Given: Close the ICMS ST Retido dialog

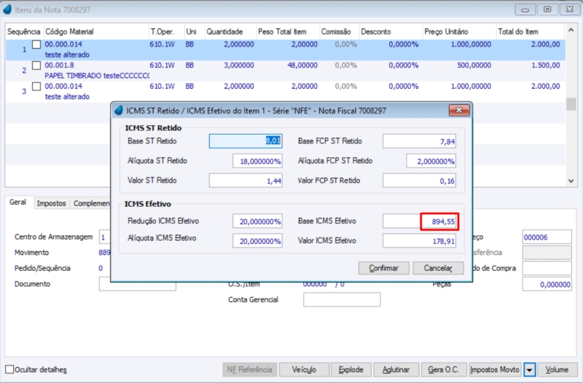Looking at the screenshot, I should pos(459,111).
